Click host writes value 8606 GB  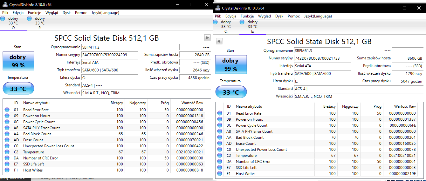click(x=408, y=58)
